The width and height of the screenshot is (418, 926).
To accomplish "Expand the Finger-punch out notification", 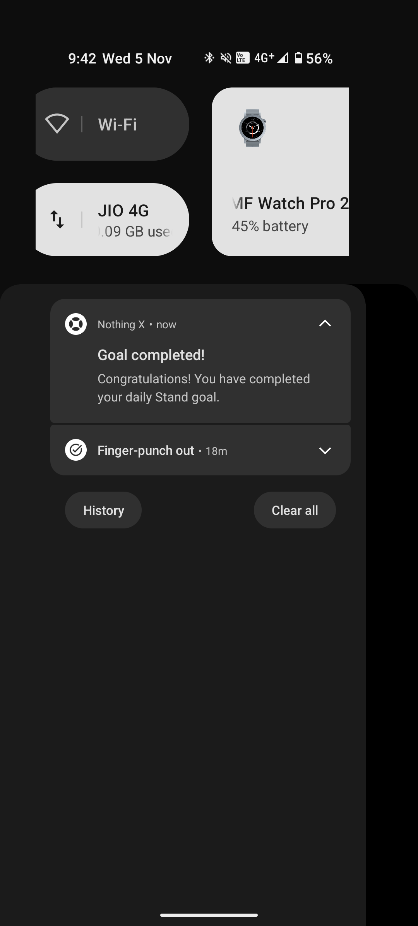I will pyautogui.click(x=325, y=450).
